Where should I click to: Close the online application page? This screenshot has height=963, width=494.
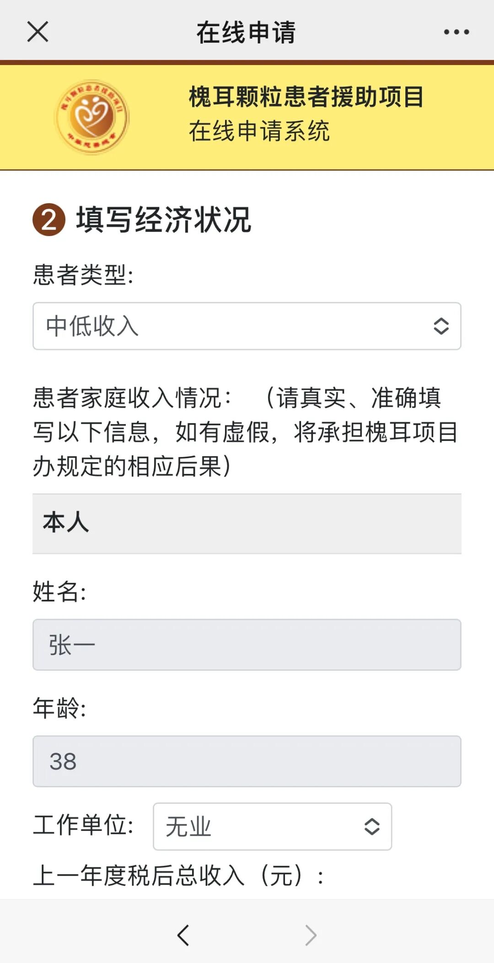(x=38, y=32)
